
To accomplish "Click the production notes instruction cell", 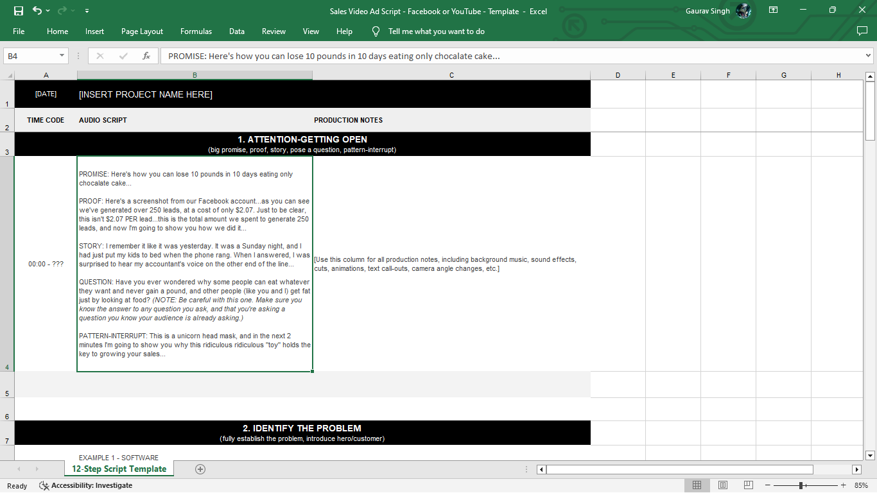I will pos(451,264).
